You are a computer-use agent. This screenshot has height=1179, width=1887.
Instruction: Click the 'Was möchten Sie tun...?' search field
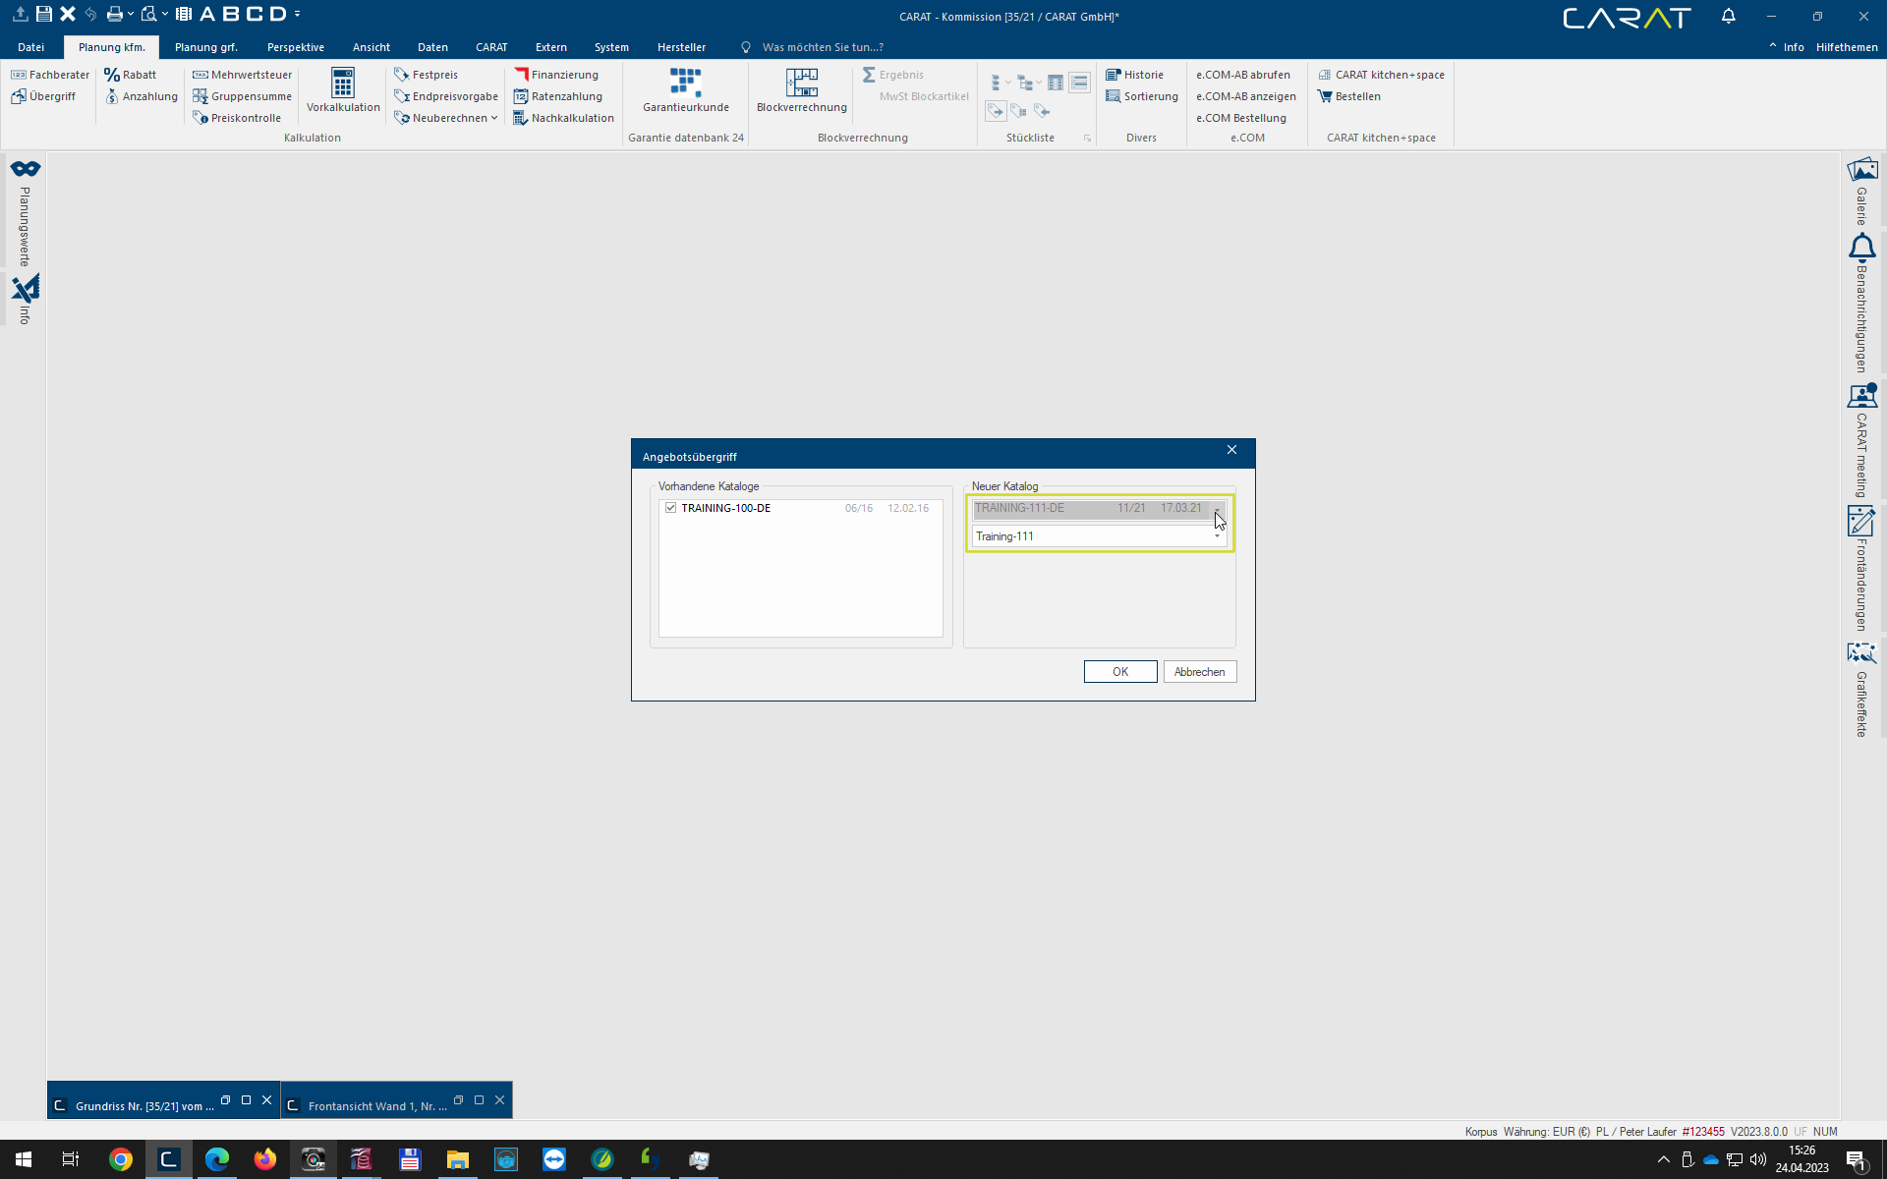tap(822, 47)
